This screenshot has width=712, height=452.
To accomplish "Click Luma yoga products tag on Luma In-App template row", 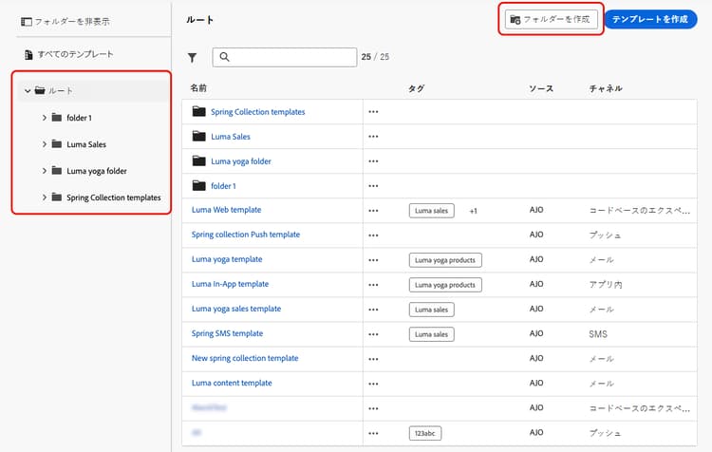I will pos(445,285).
